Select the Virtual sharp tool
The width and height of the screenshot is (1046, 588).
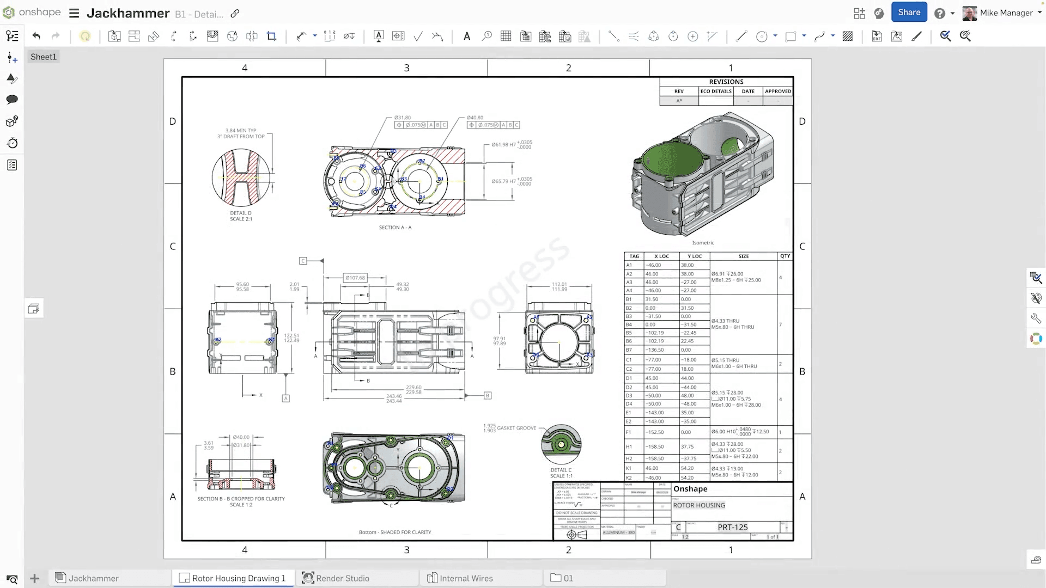pos(712,36)
